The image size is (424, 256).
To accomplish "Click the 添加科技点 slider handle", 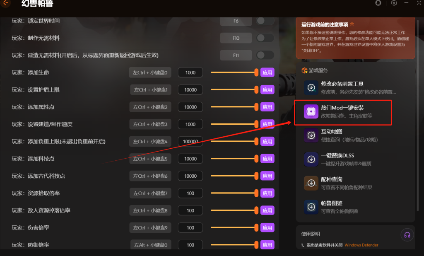I will (256, 159).
